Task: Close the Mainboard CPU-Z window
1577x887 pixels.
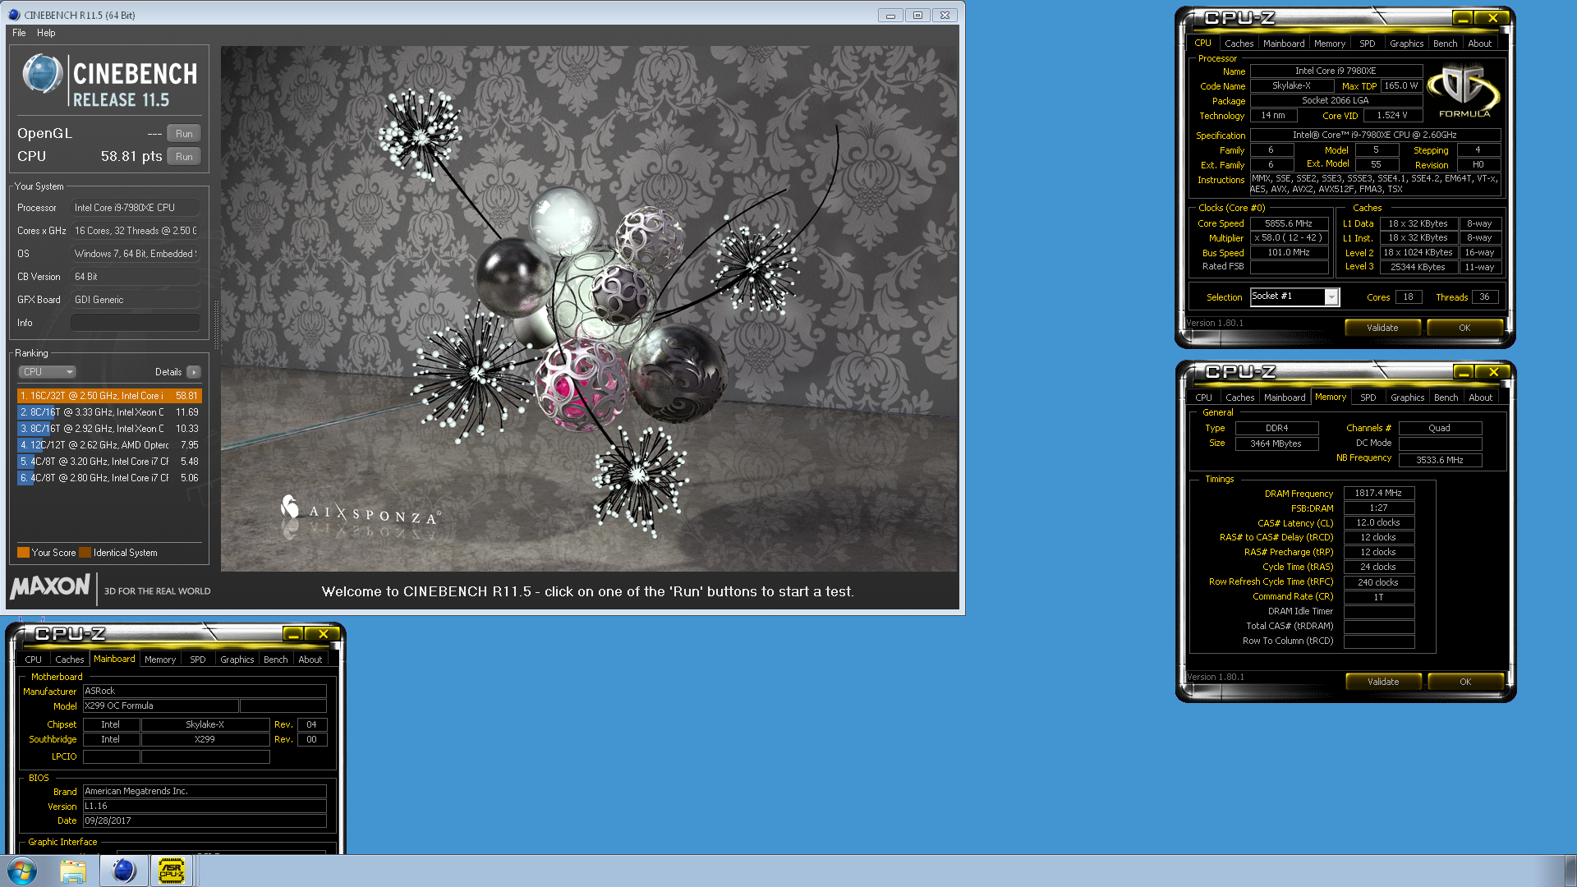Action: pos(324,634)
